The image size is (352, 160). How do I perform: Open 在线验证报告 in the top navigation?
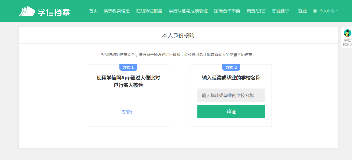tap(149, 11)
